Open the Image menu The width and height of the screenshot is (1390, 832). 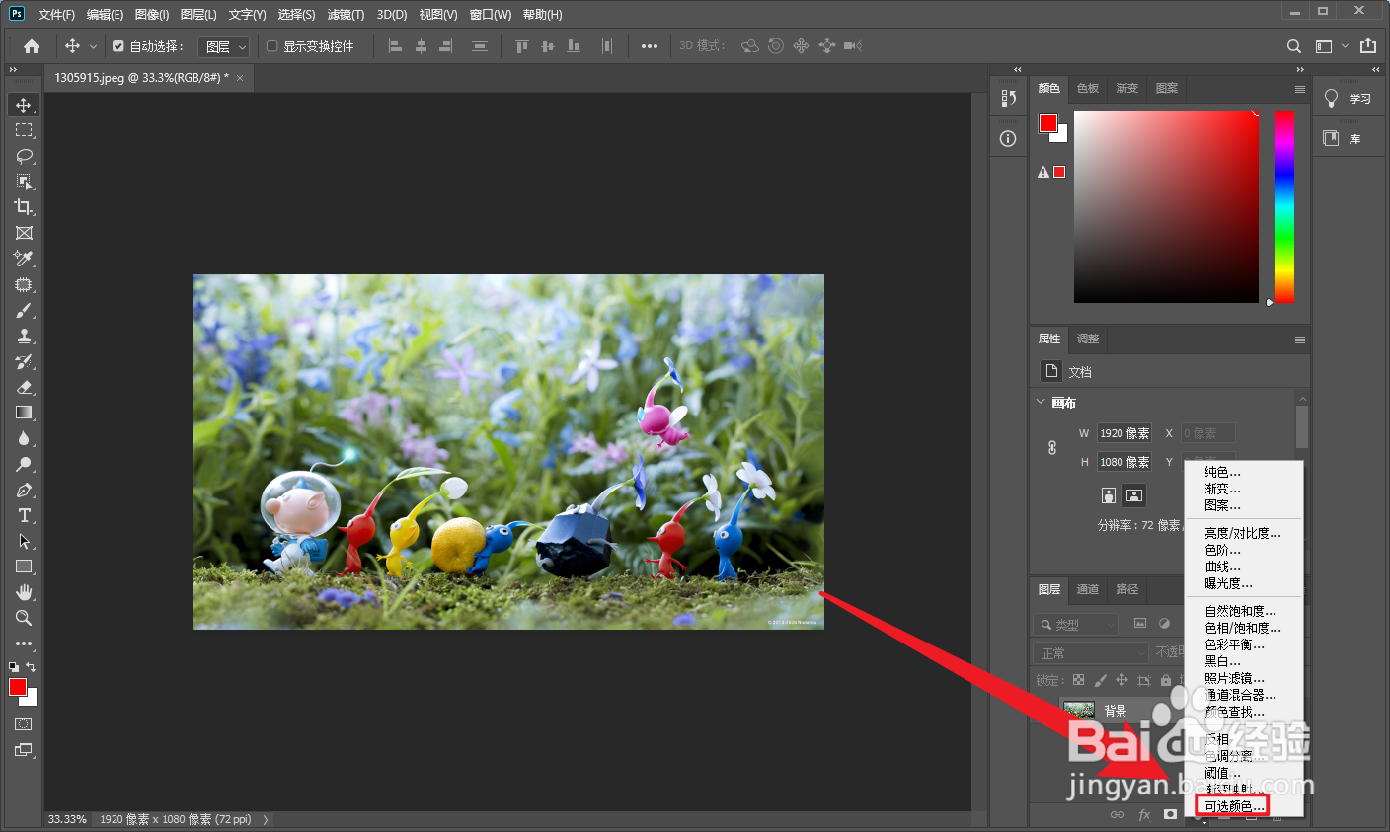pos(152,15)
